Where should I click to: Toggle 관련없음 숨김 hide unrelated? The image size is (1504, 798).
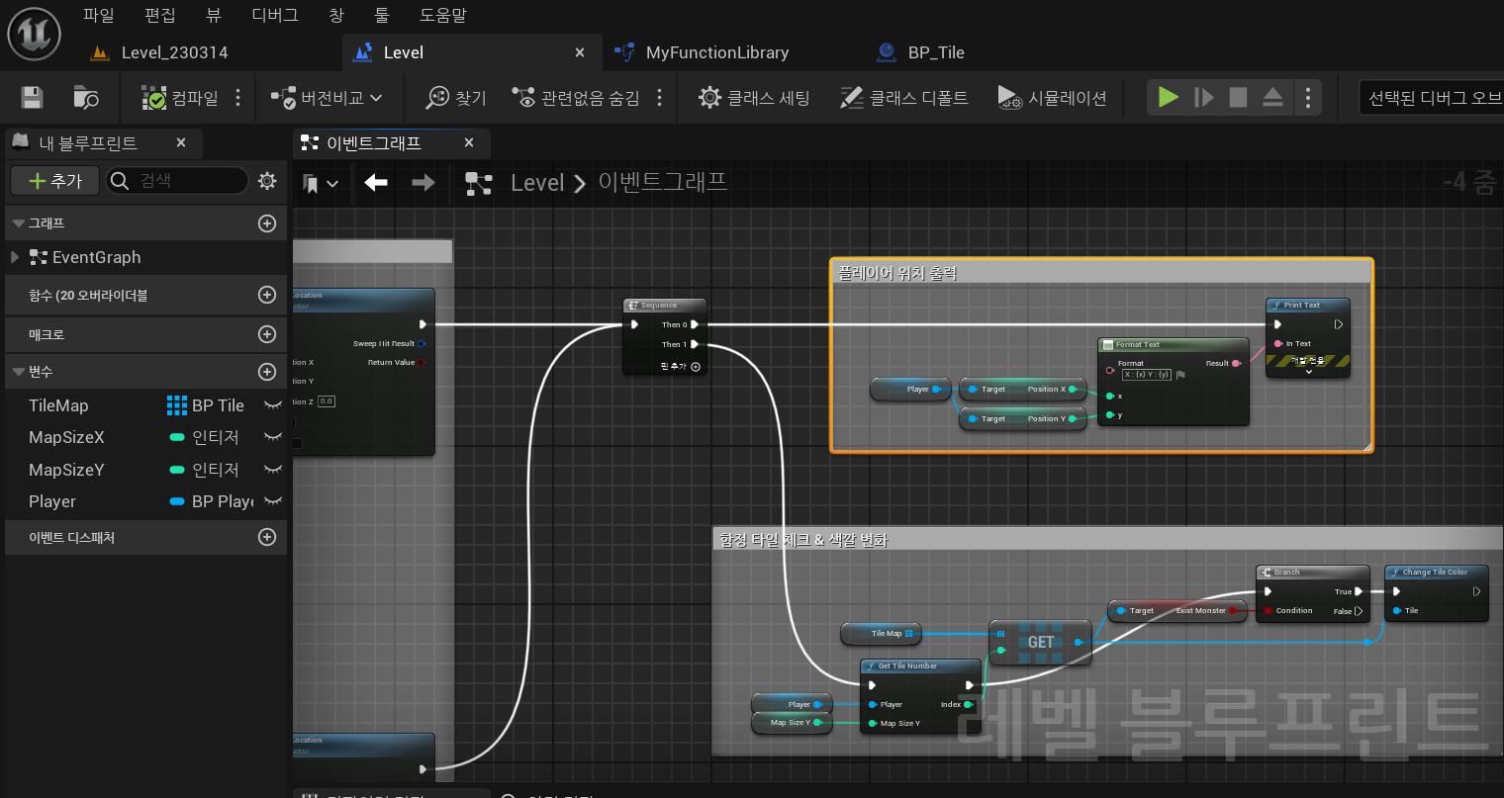[576, 98]
